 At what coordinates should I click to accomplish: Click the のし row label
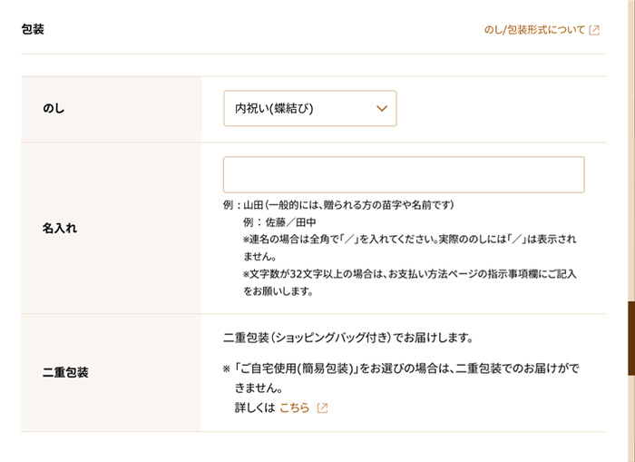coord(54,109)
